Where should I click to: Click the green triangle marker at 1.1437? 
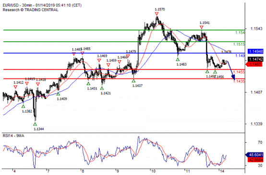pos(133,81)
